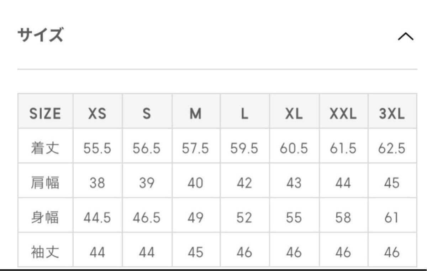Click the 肩幅 row label
427x271 pixels.
pos(45,183)
